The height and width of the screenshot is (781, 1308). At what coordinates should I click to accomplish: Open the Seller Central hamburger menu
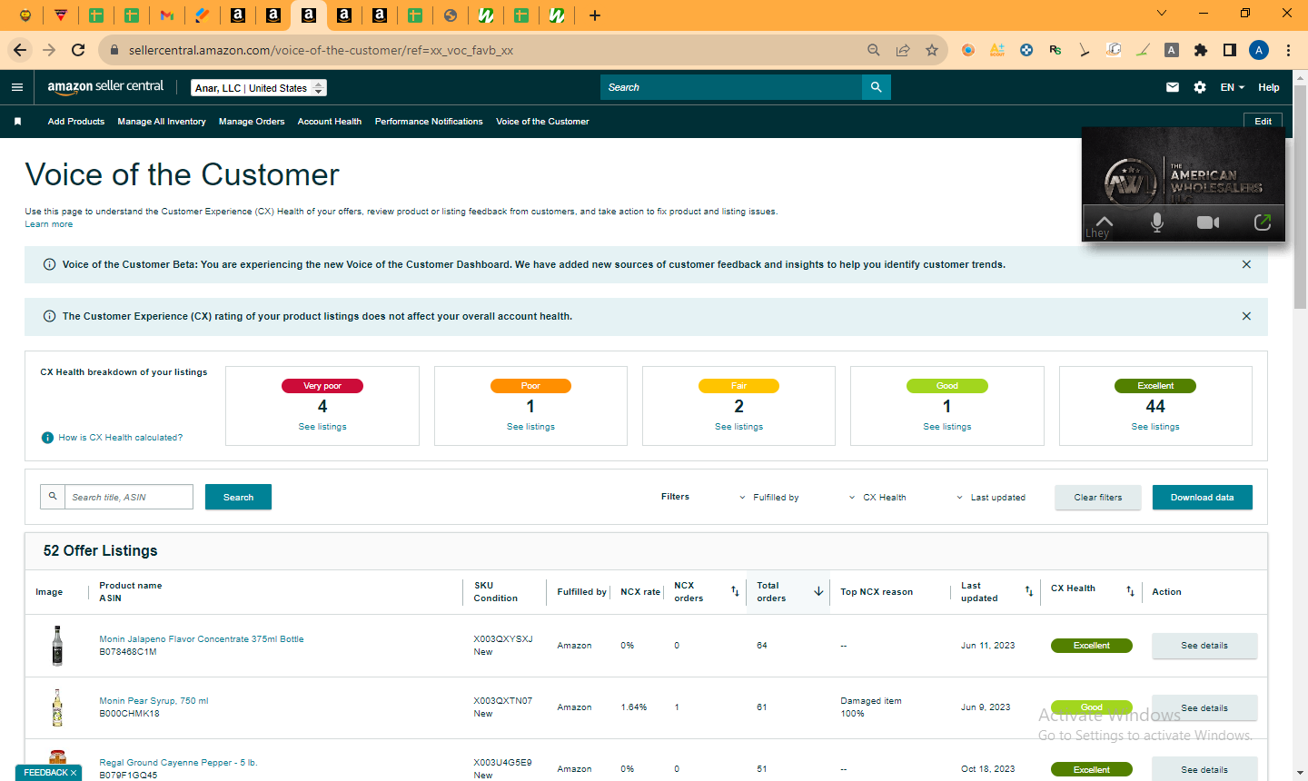pyautogui.click(x=17, y=87)
